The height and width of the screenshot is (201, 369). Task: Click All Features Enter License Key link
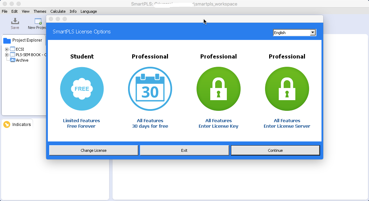click(x=219, y=123)
